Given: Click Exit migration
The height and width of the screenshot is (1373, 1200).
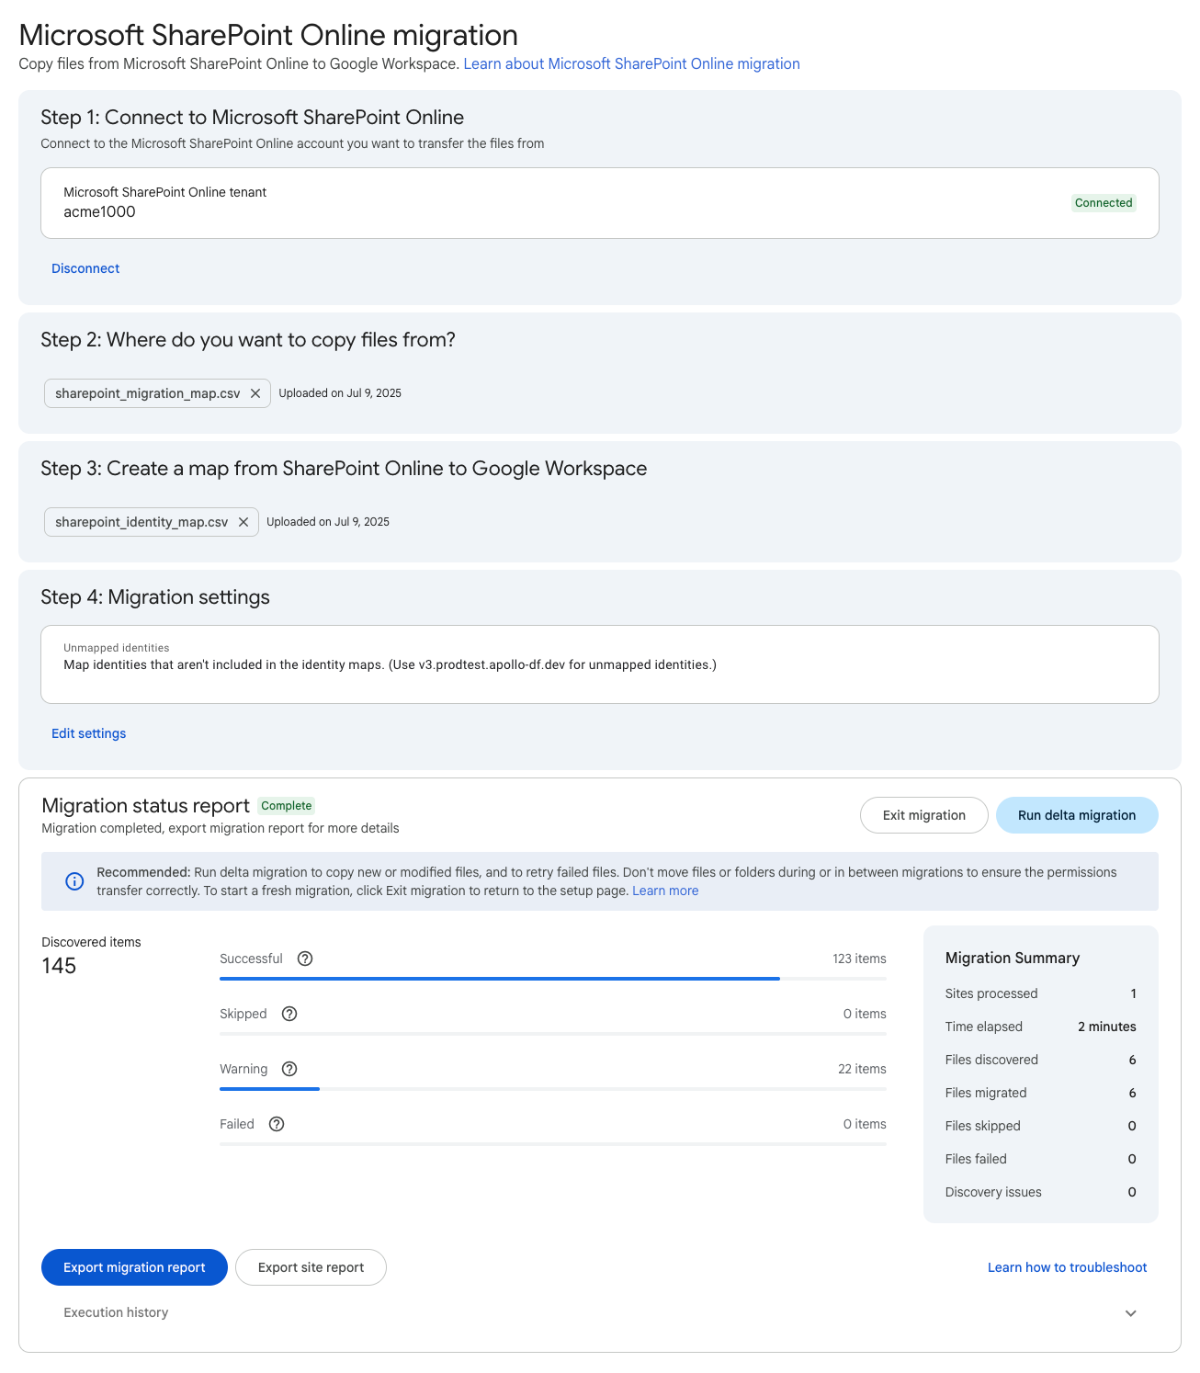Looking at the screenshot, I should coord(923,815).
